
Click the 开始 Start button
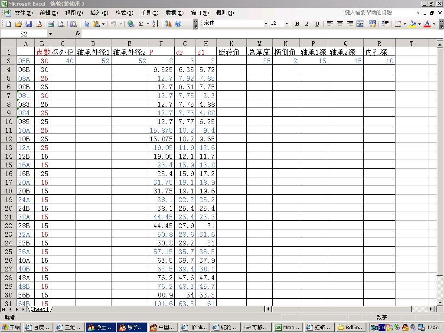click(x=11, y=327)
